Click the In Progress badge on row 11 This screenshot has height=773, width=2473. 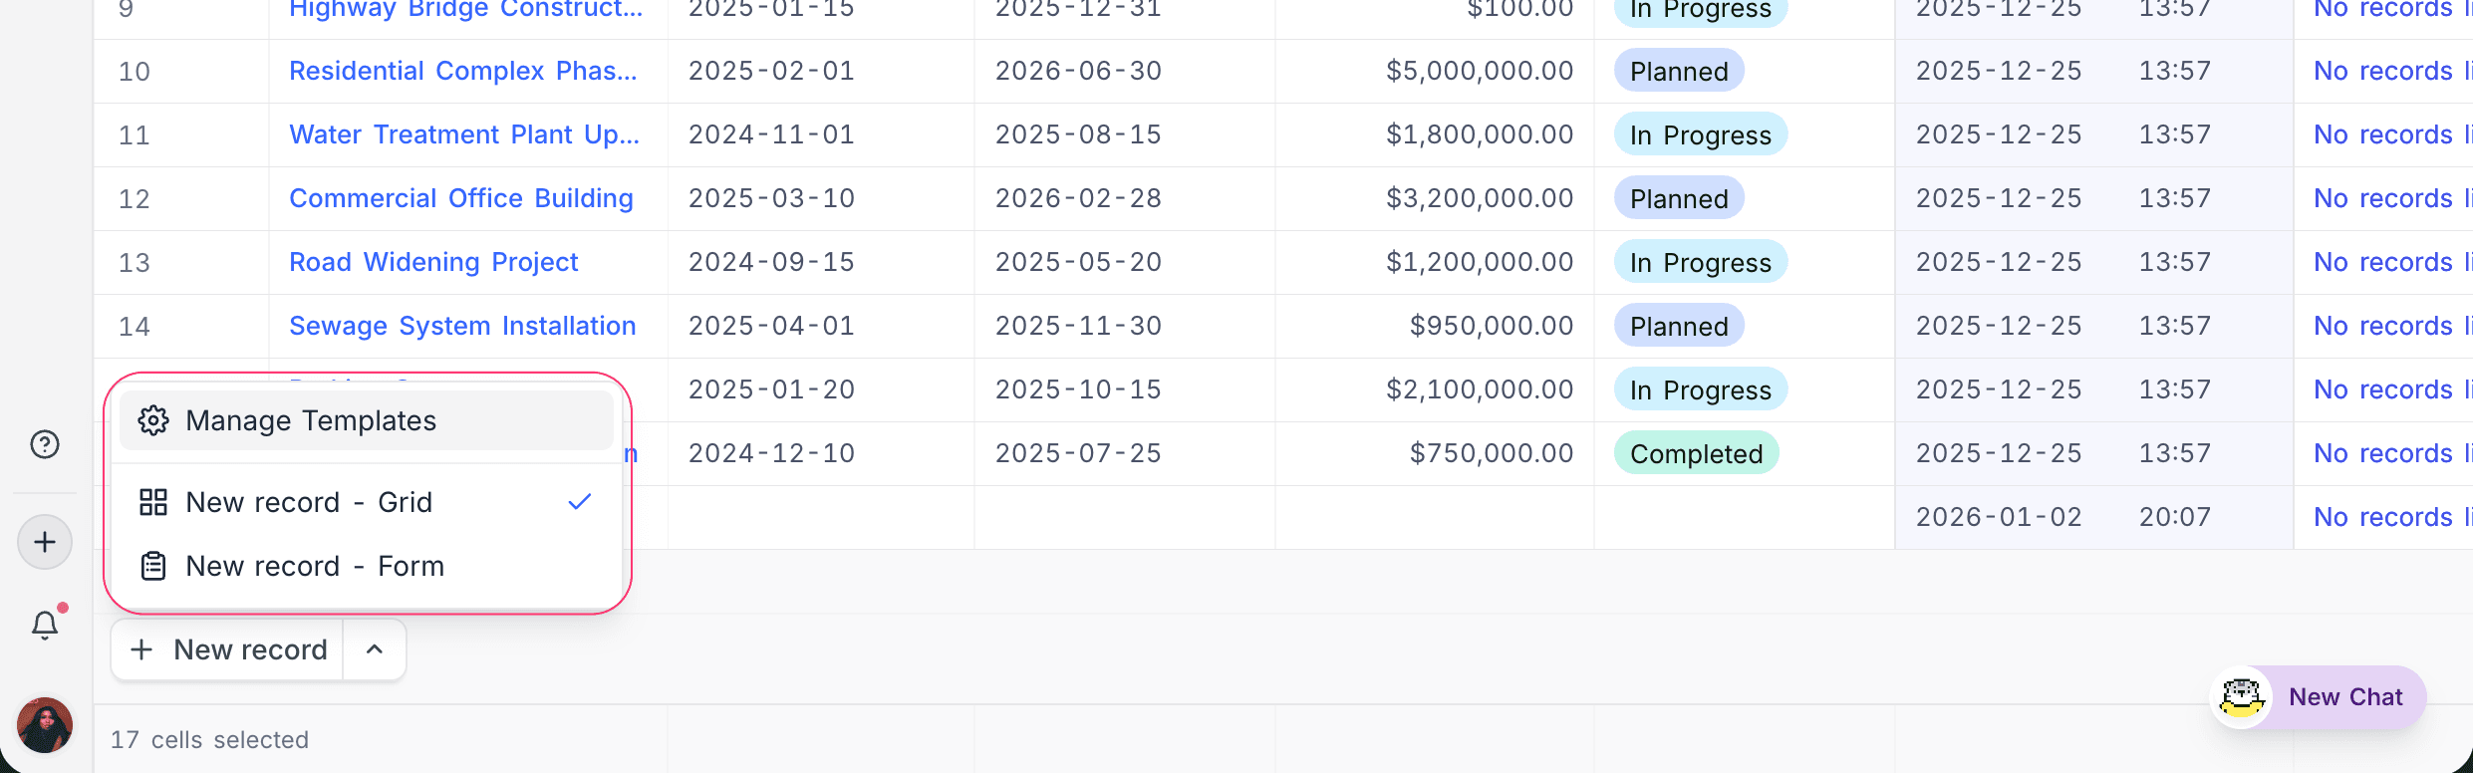point(1700,135)
